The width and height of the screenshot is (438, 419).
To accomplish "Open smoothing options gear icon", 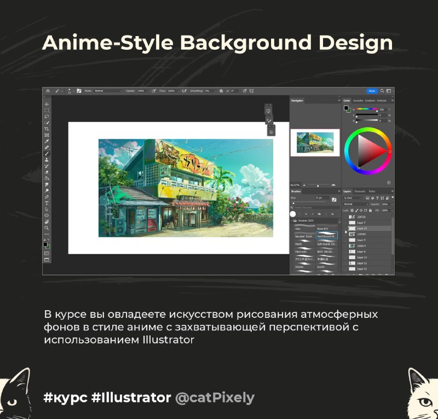I will tap(221, 91).
